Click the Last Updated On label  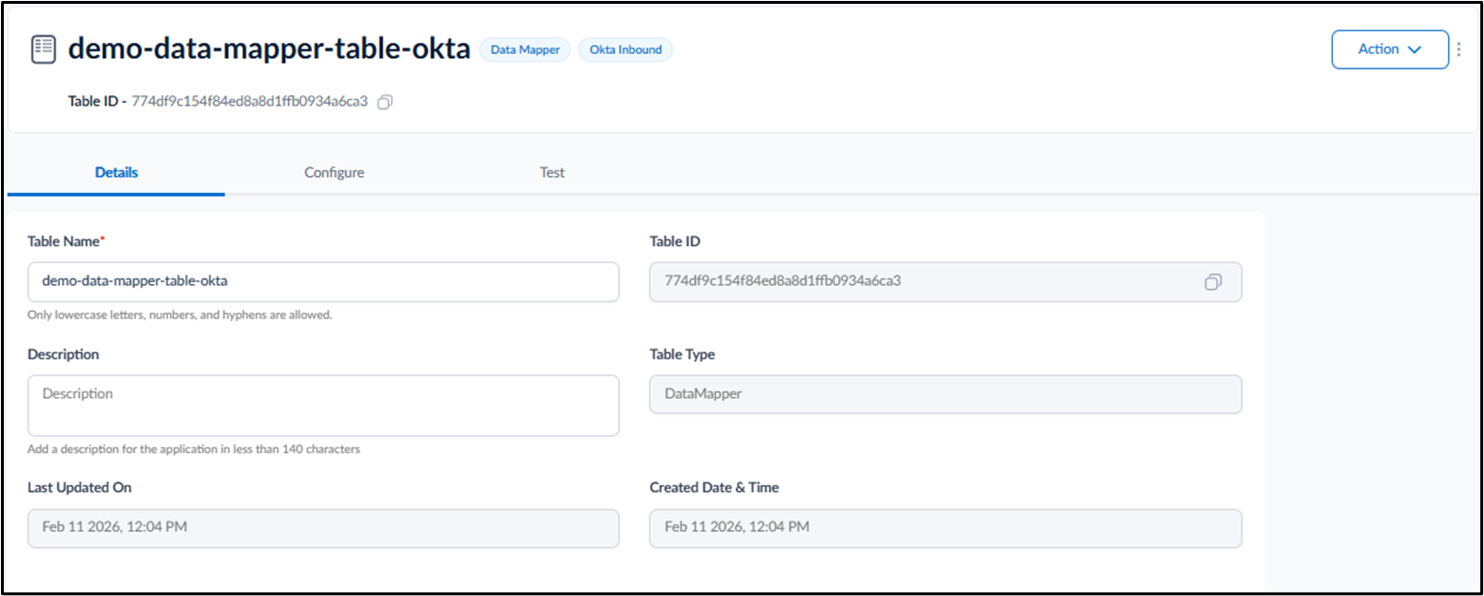click(x=80, y=488)
